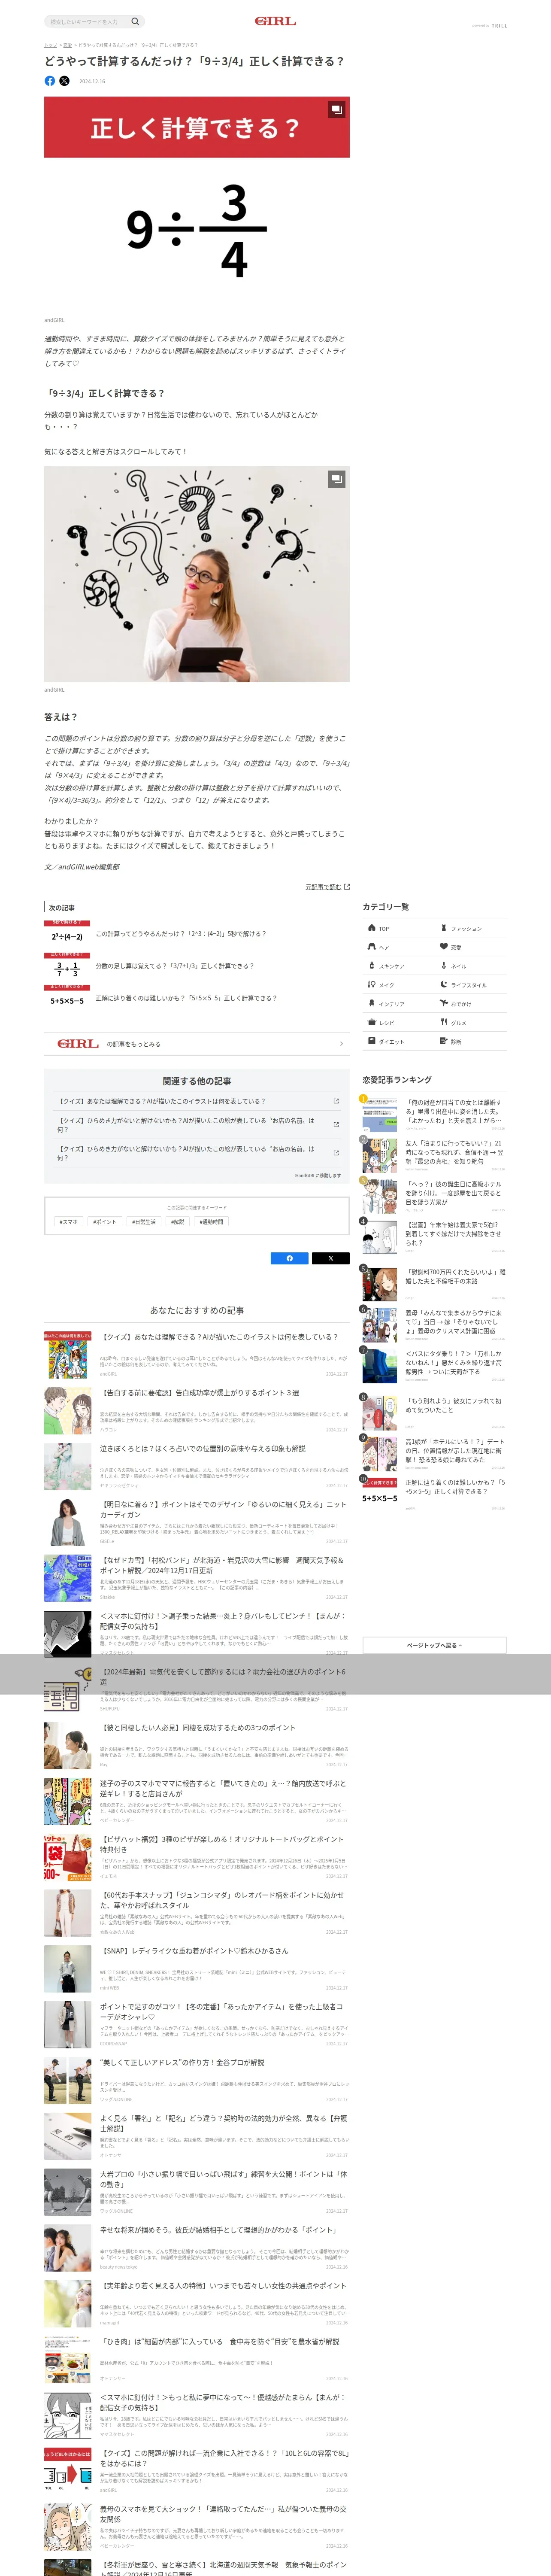Open next article 2³÷(4−2) quiz
This screenshot has width=551, height=2576.
(181, 934)
